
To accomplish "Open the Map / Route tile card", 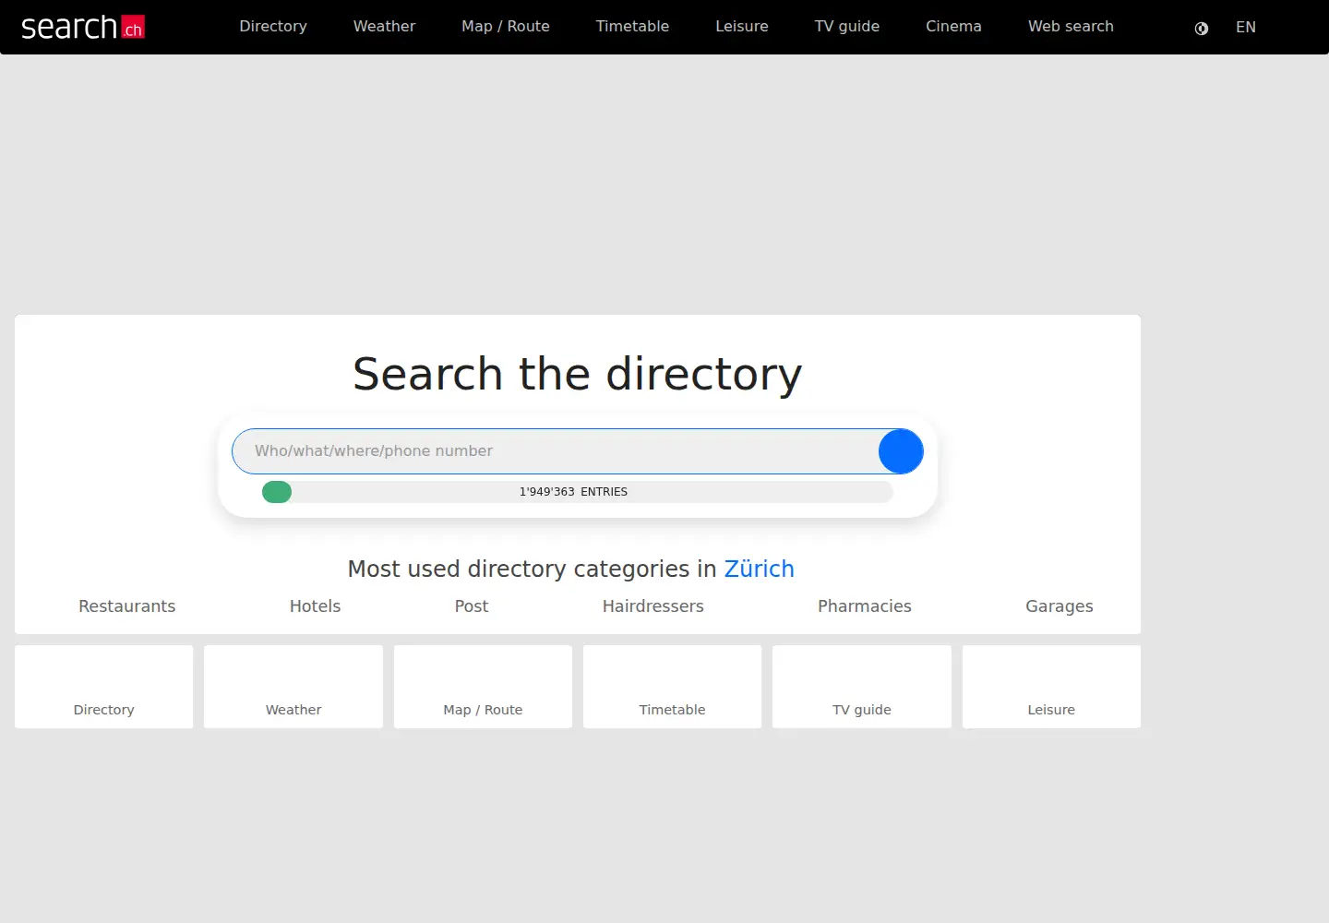I will 483,687.
